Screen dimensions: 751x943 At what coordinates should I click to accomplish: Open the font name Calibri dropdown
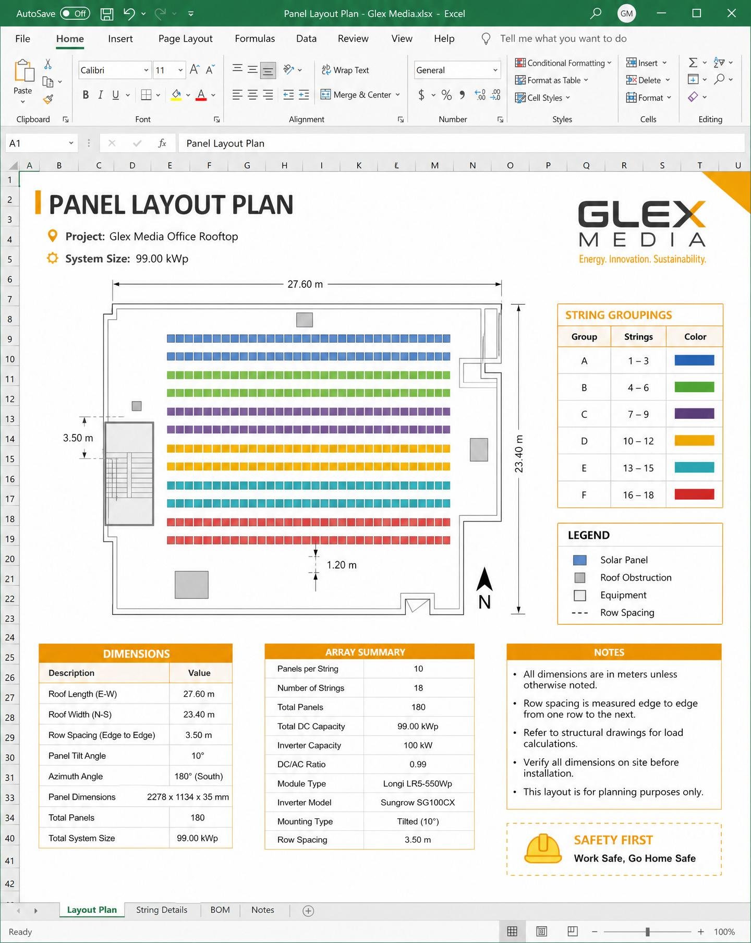click(x=146, y=70)
